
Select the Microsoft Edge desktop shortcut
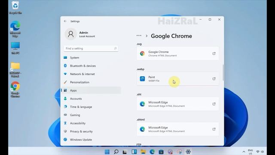[x=15, y=29]
